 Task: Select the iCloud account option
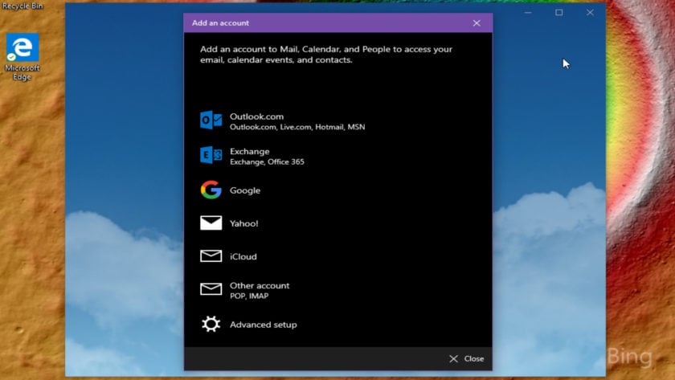[243, 256]
